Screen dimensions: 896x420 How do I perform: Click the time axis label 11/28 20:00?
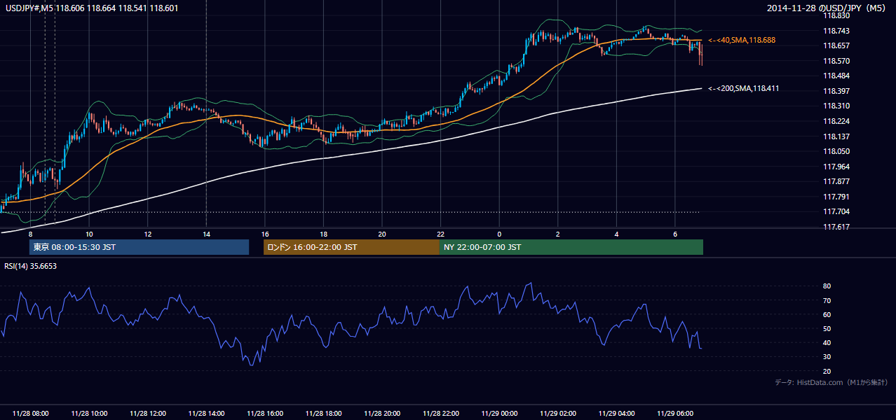point(382,413)
